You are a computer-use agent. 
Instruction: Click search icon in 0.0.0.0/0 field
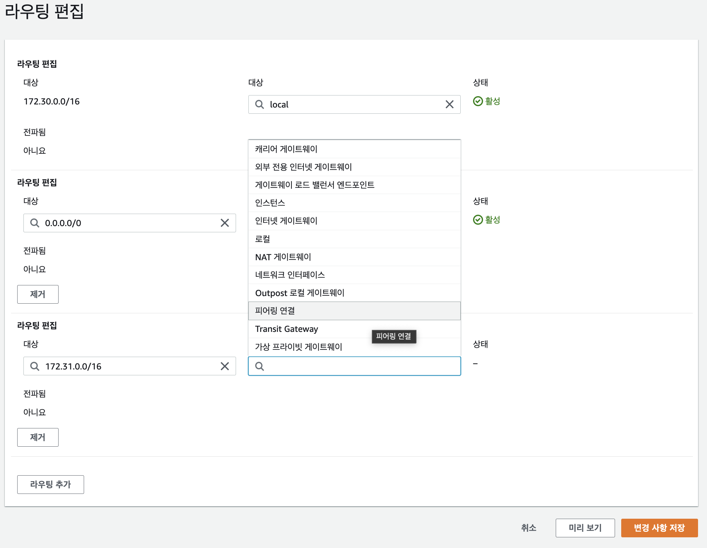[x=34, y=223]
